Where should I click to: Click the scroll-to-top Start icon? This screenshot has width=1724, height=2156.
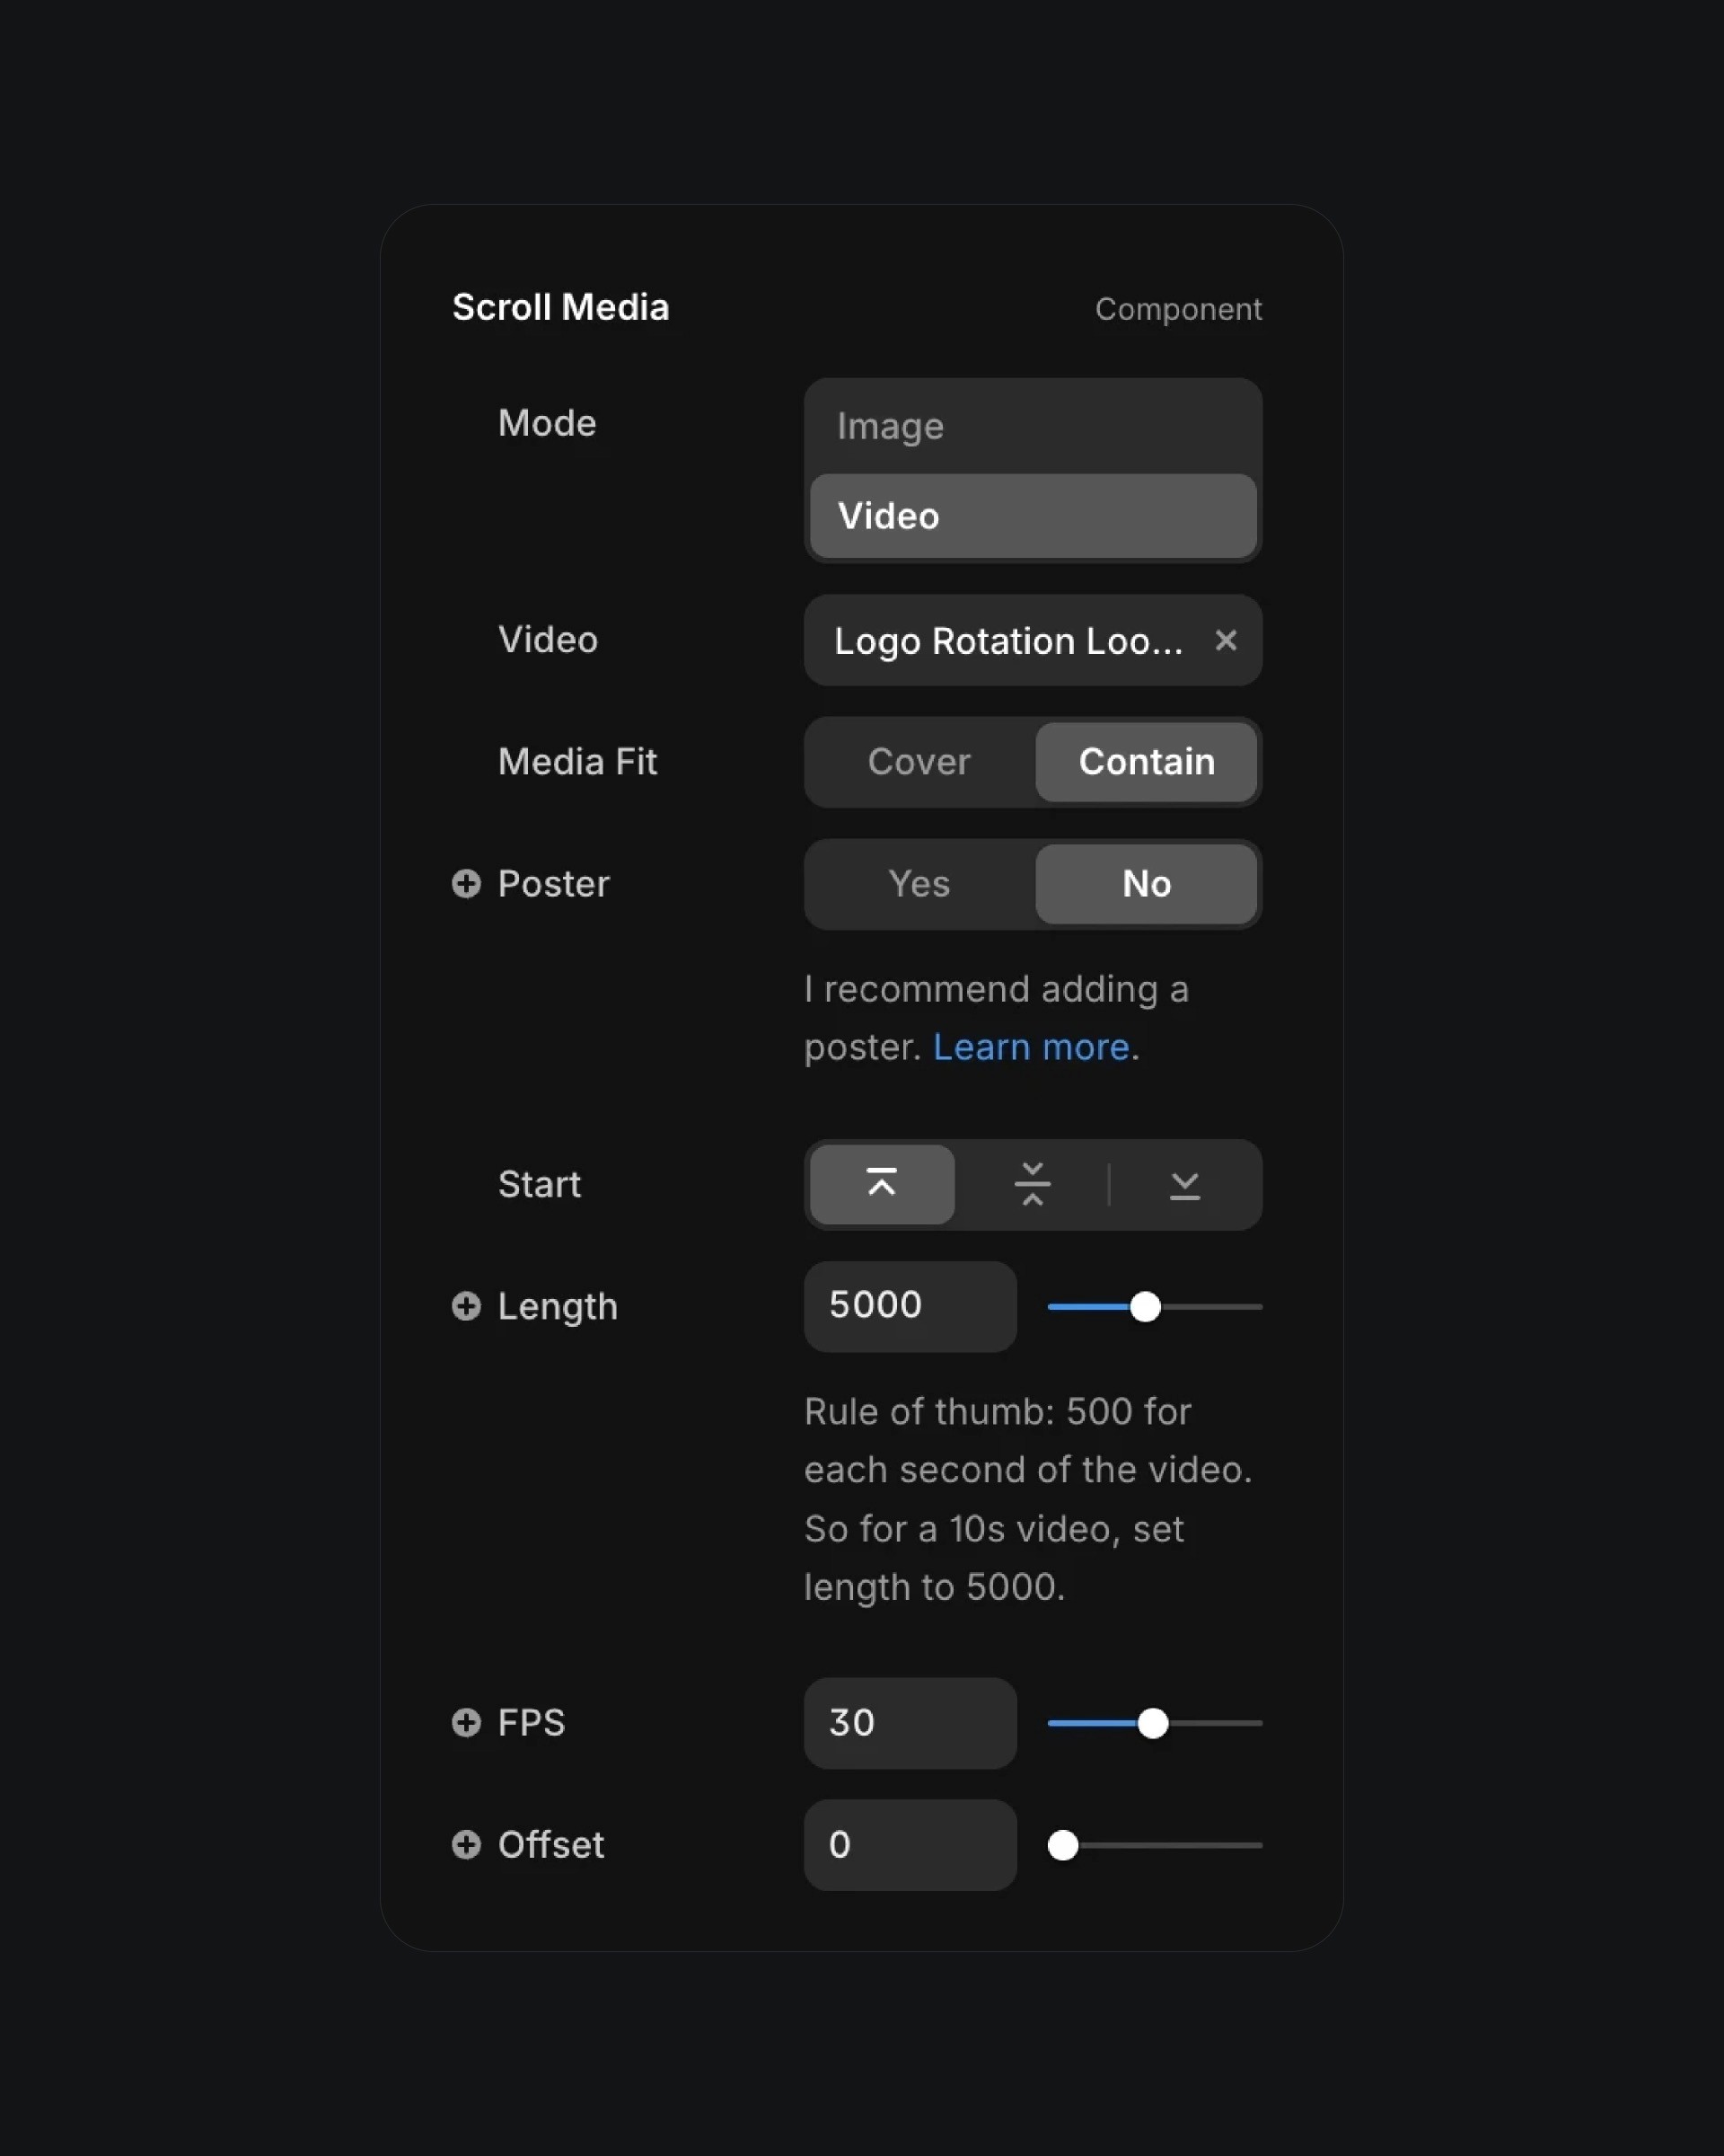point(882,1183)
